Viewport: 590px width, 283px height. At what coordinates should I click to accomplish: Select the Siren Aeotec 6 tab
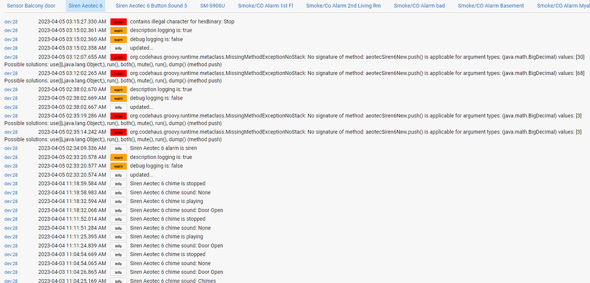pyautogui.click(x=85, y=6)
